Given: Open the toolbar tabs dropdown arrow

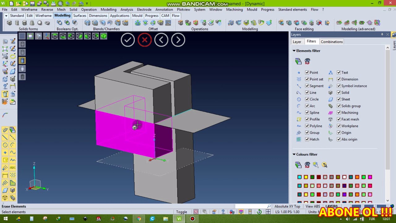Looking at the screenshot, I should (x=6, y=16).
